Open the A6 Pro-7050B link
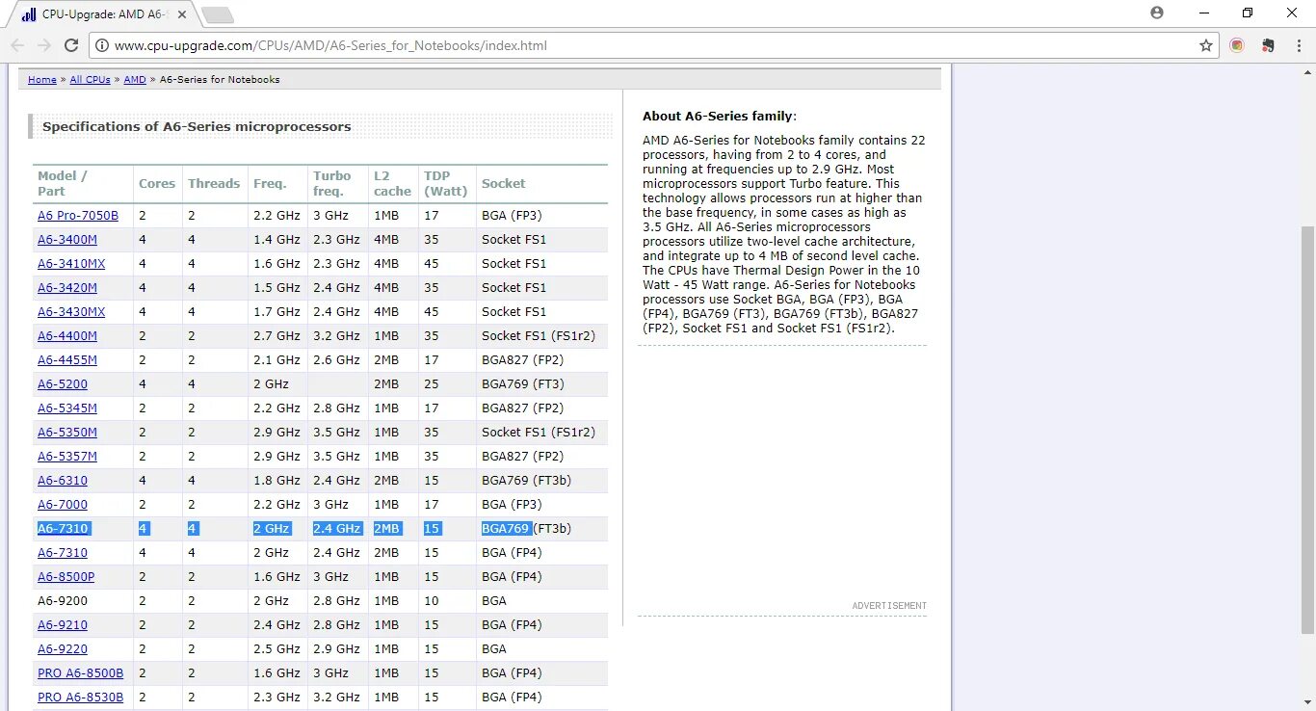This screenshot has height=711, width=1316. [78, 215]
